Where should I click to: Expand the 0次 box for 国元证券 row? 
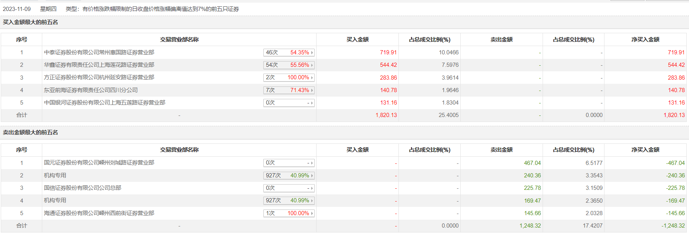pos(312,163)
